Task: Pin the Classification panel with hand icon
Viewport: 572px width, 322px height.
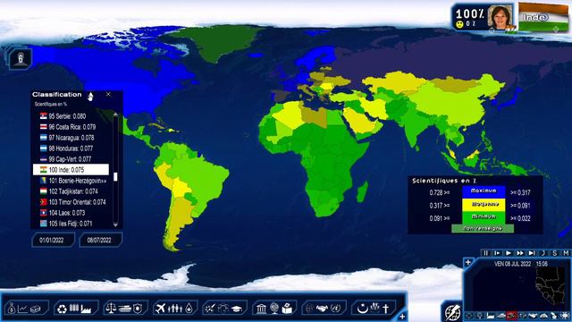Action: pos(90,96)
